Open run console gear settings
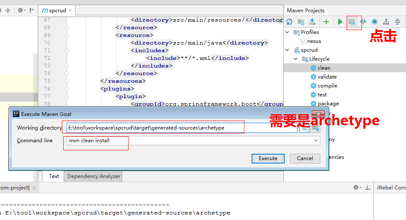The image size is (406, 220). pyautogui.click(x=357, y=187)
